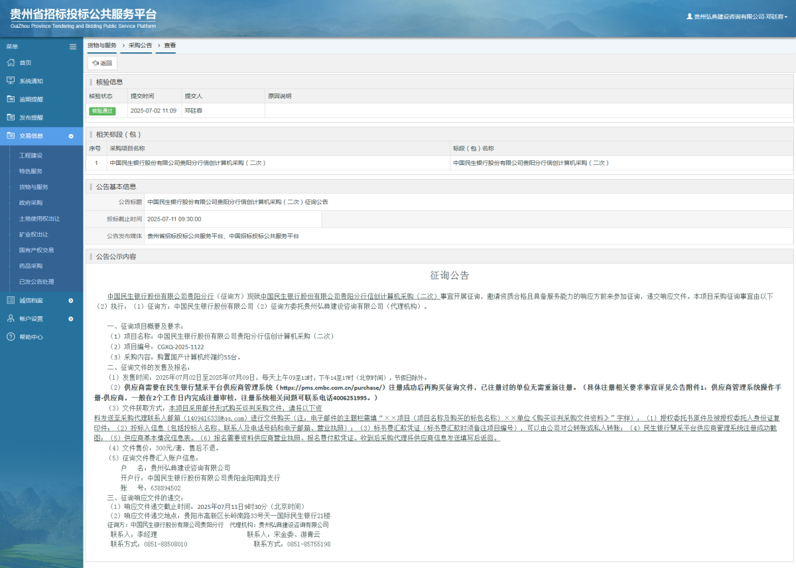Toggle the sidebar hamburger menu
Image resolution: width=796 pixels, height=568 pixels.
click(x=72, y=46)
